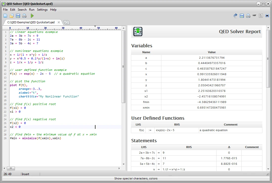The width and height of the screenshot is (272, 183).
Task: Open the Settings menu
Action: pos(42,10)
